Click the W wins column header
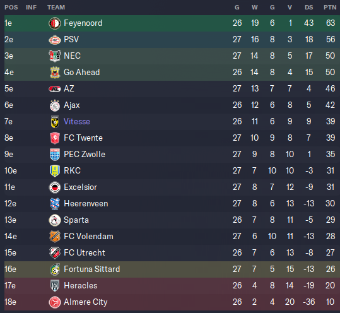Viewport: 340px width, 313px height. [x=255, y=8]
